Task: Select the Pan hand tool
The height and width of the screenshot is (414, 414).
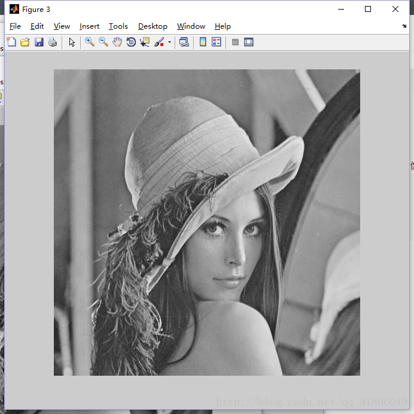Action: (x=117, y=42)
